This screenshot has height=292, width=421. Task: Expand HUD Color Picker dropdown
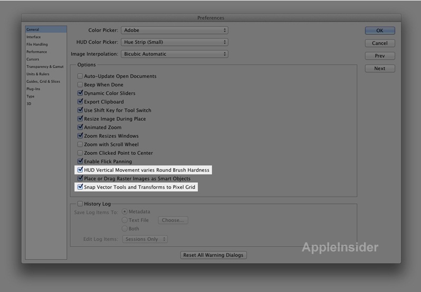click(x=175, y=42)
